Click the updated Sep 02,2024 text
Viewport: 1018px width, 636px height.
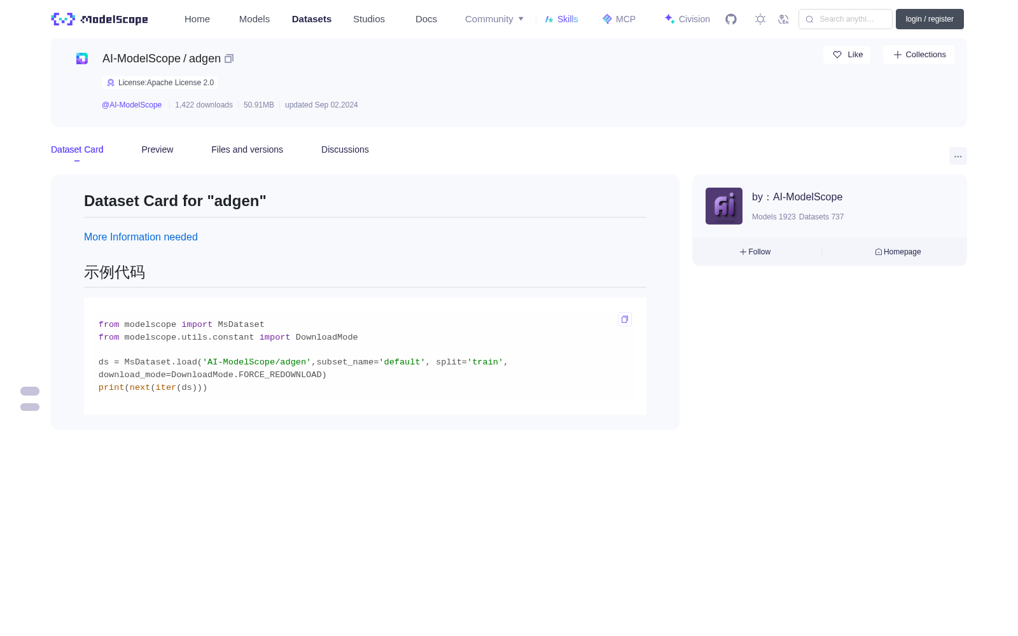click(321, 105)
